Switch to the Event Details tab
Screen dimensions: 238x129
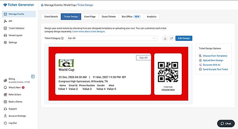click(x=51, y=17)
